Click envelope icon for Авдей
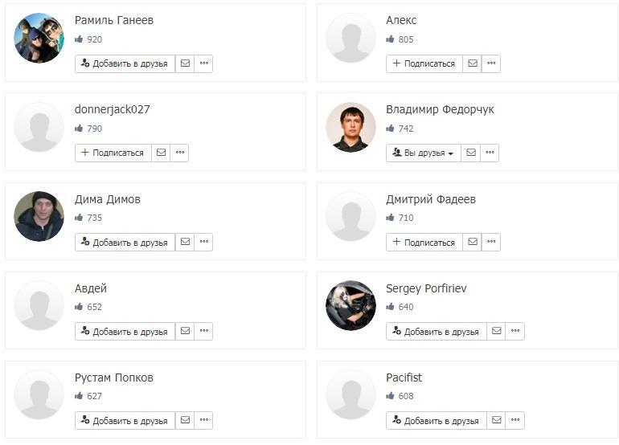This screenshot has width=619, height=445. (185, 331)
